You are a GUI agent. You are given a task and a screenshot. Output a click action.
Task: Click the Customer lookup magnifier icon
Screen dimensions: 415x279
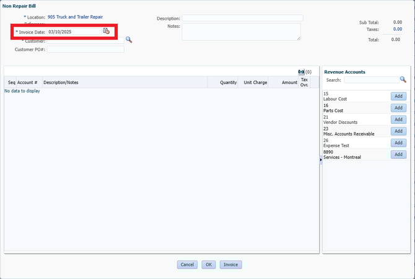(x=129, y=40)
